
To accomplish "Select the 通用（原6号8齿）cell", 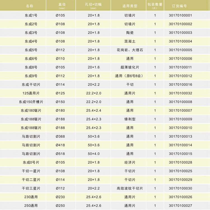I will point(130,76).
